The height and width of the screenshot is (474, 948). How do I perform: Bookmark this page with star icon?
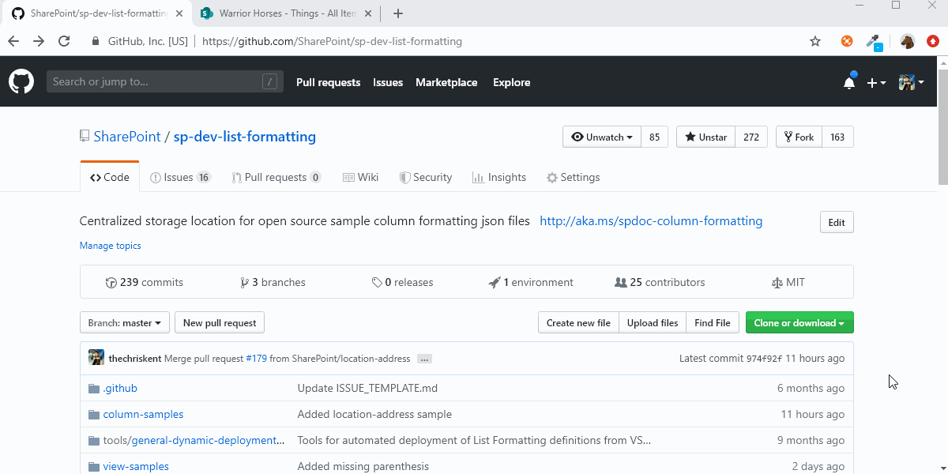point(815,41)
